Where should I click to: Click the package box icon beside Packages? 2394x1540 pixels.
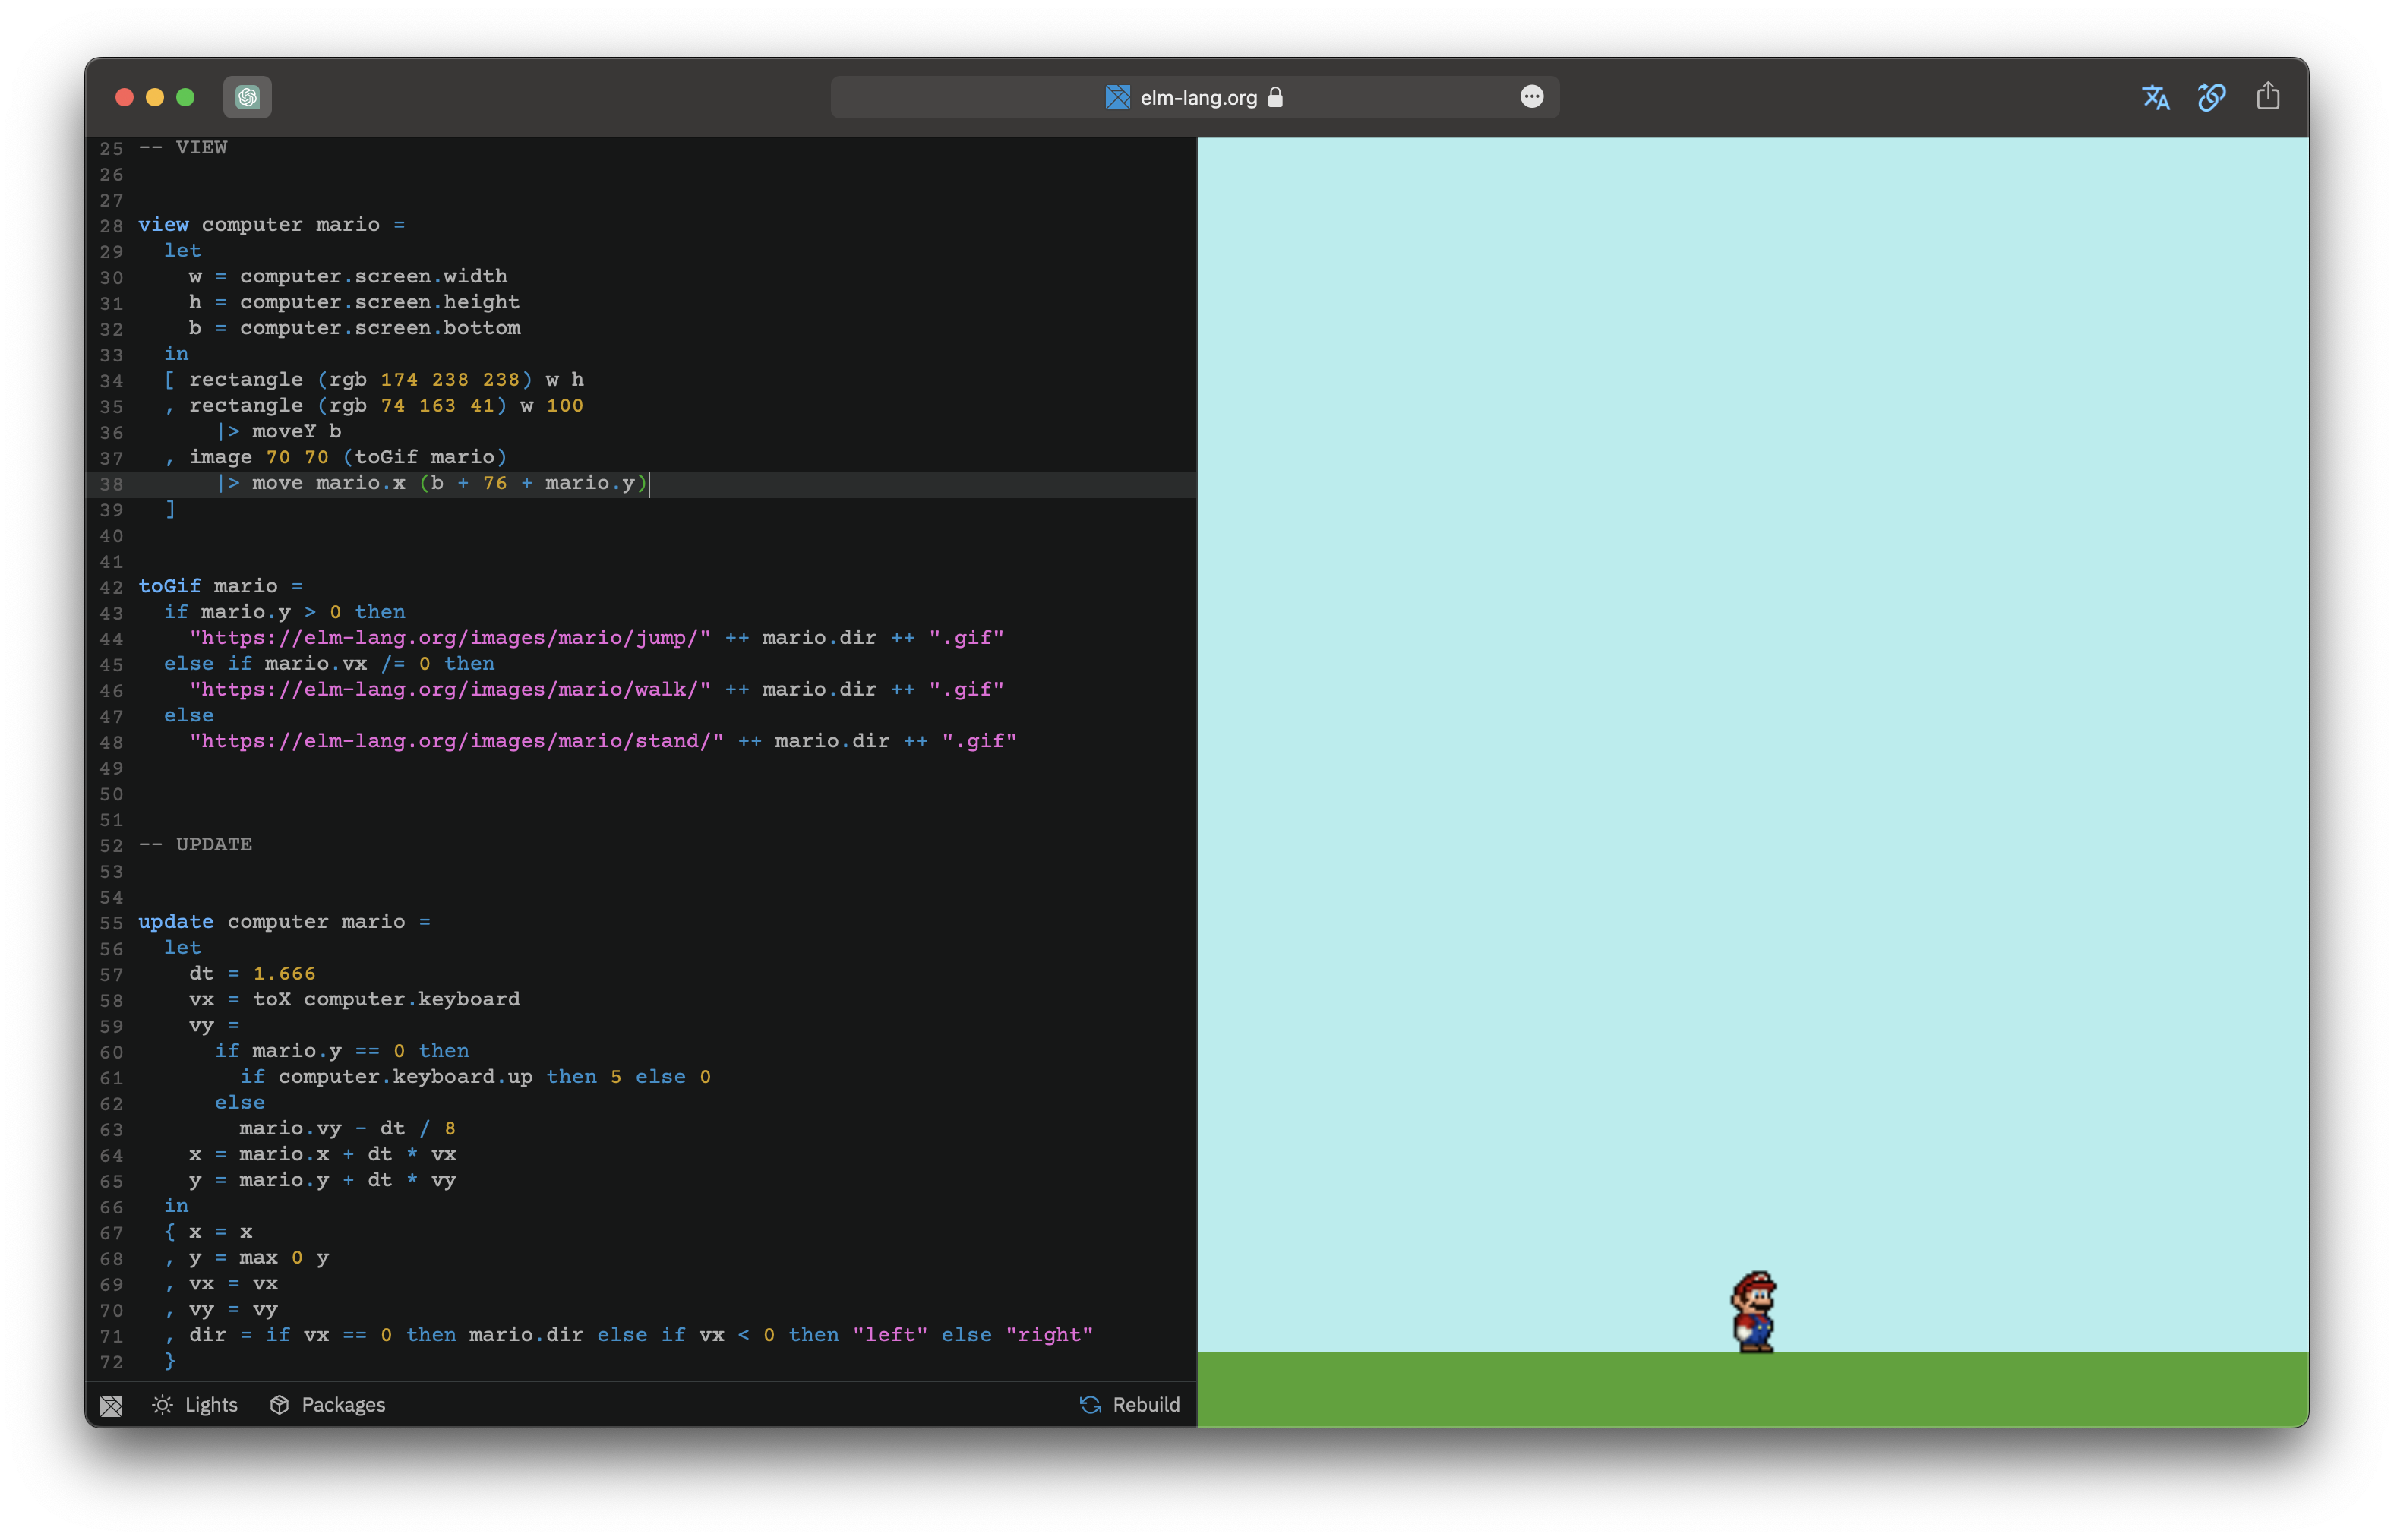pos(280,1405)
